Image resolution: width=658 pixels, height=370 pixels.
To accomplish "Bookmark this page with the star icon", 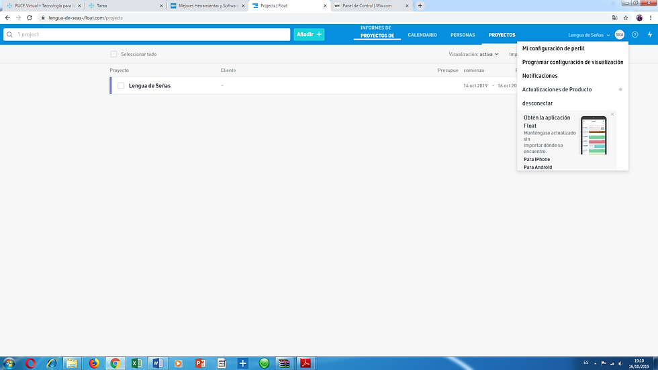I will (626, 17).
